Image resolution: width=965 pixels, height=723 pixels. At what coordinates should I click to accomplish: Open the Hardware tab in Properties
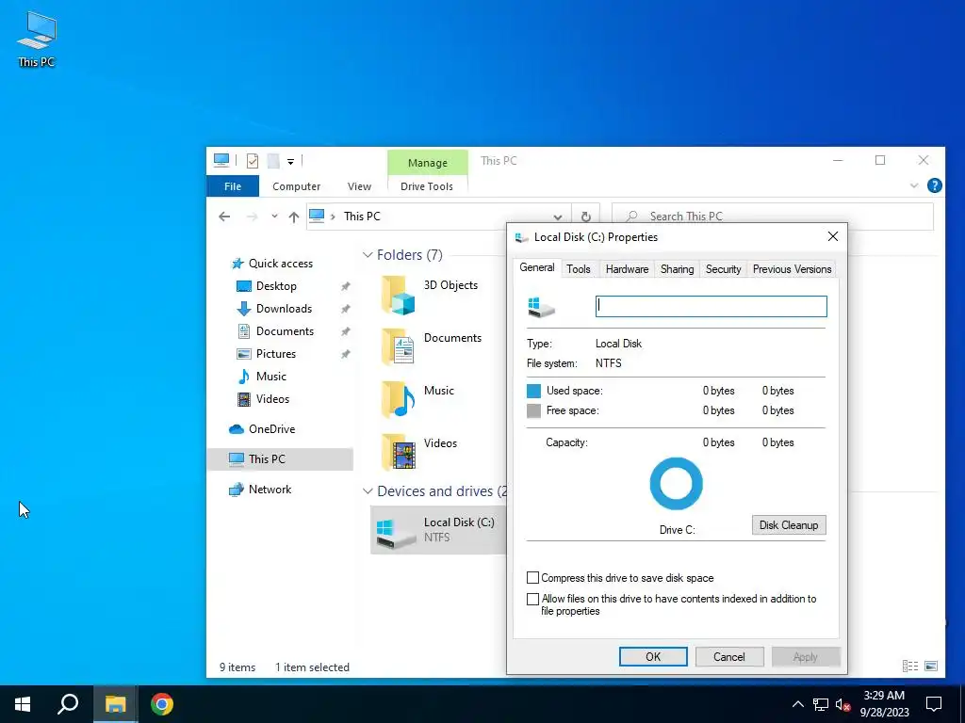pyautogui.click(x=627, y=268)
